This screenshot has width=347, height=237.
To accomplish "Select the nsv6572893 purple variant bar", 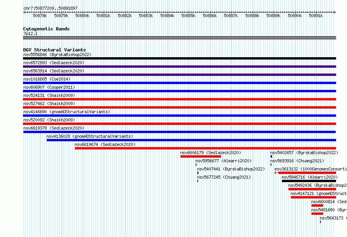I will click(x=179, y=67).
